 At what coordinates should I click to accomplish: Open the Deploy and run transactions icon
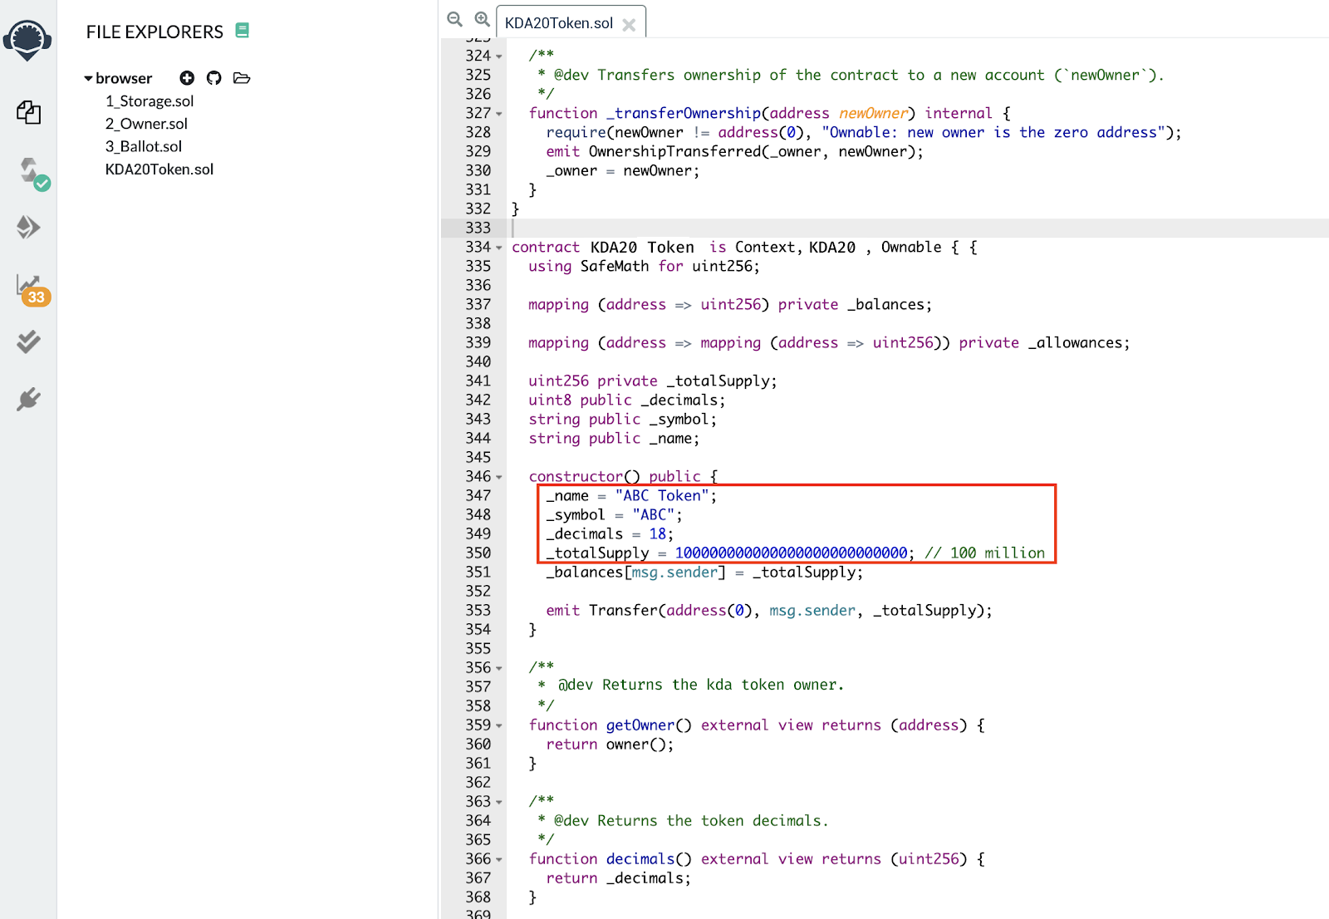point(28,227)
